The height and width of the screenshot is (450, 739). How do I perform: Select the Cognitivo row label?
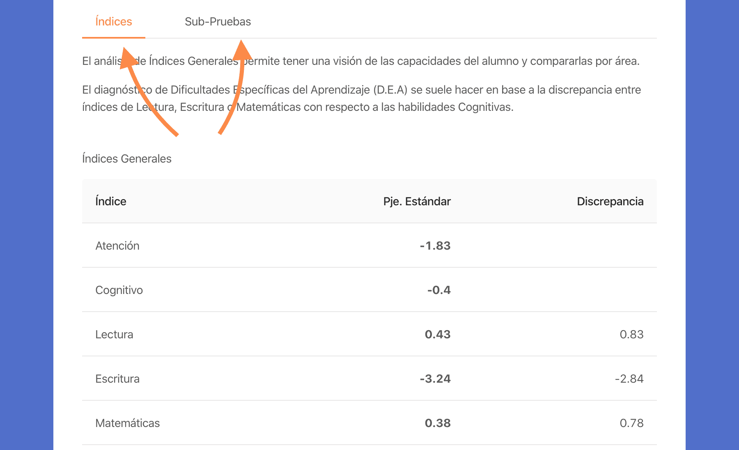click(x=119, y=290)
